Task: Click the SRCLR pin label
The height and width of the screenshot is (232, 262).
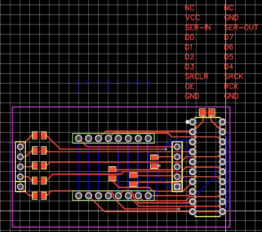Action: pos(197,77)
